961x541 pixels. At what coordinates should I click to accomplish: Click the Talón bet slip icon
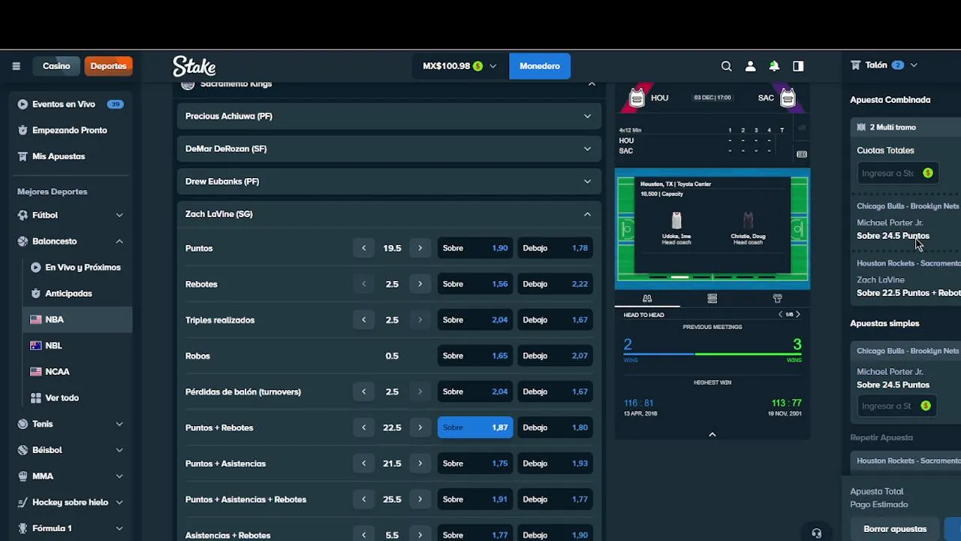[855, 65]
